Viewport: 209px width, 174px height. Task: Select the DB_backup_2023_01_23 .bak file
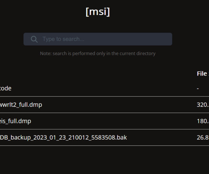pos(63,137)
